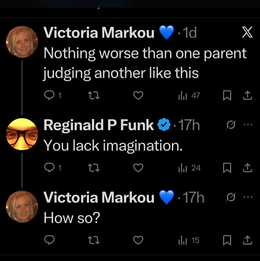This screenshot has height=261, width=260.
Task: Open more options on "How so?" tweet
Action: click(x=248, y=197)
